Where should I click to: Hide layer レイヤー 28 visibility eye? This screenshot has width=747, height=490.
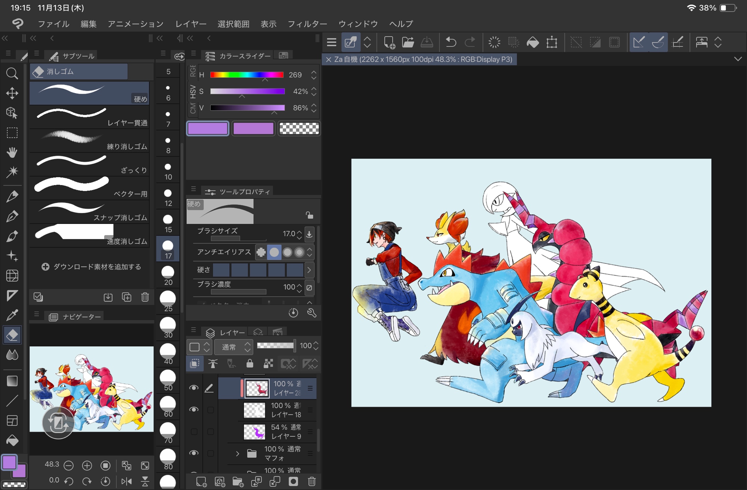click(193, 388)
